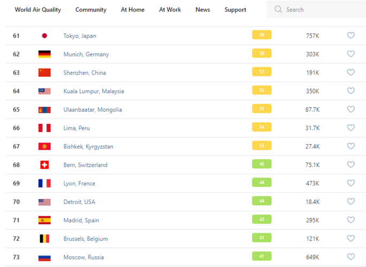Click the Spain flag icon

pos(44,220)
